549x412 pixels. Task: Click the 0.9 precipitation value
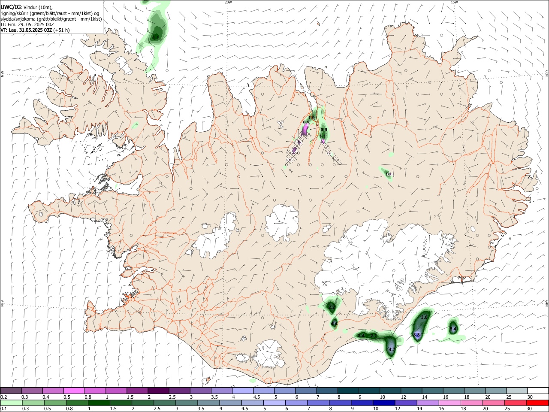pyautogui.click(x=324, y=130)
